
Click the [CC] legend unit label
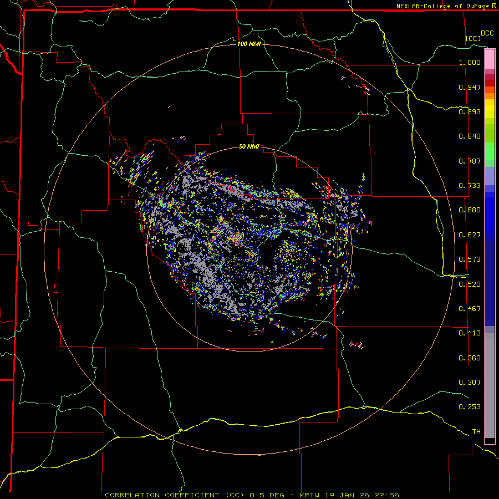[x=473, y=38]
